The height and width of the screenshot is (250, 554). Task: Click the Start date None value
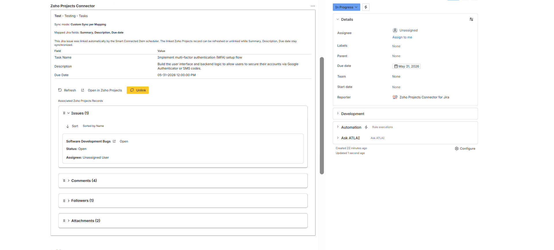coord(396,87)
